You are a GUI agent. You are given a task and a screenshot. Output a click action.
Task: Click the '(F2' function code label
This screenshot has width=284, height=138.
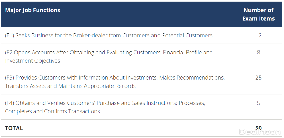coord(9,52)
